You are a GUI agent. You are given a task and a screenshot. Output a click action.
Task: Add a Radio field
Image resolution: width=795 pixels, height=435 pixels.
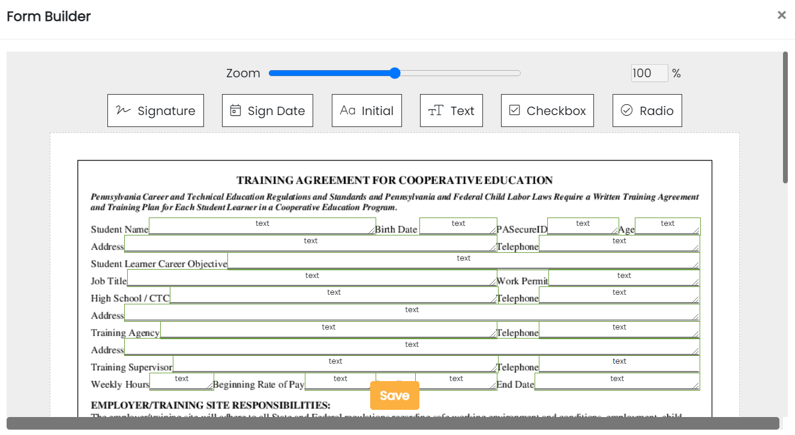click(x=647, y=110)
